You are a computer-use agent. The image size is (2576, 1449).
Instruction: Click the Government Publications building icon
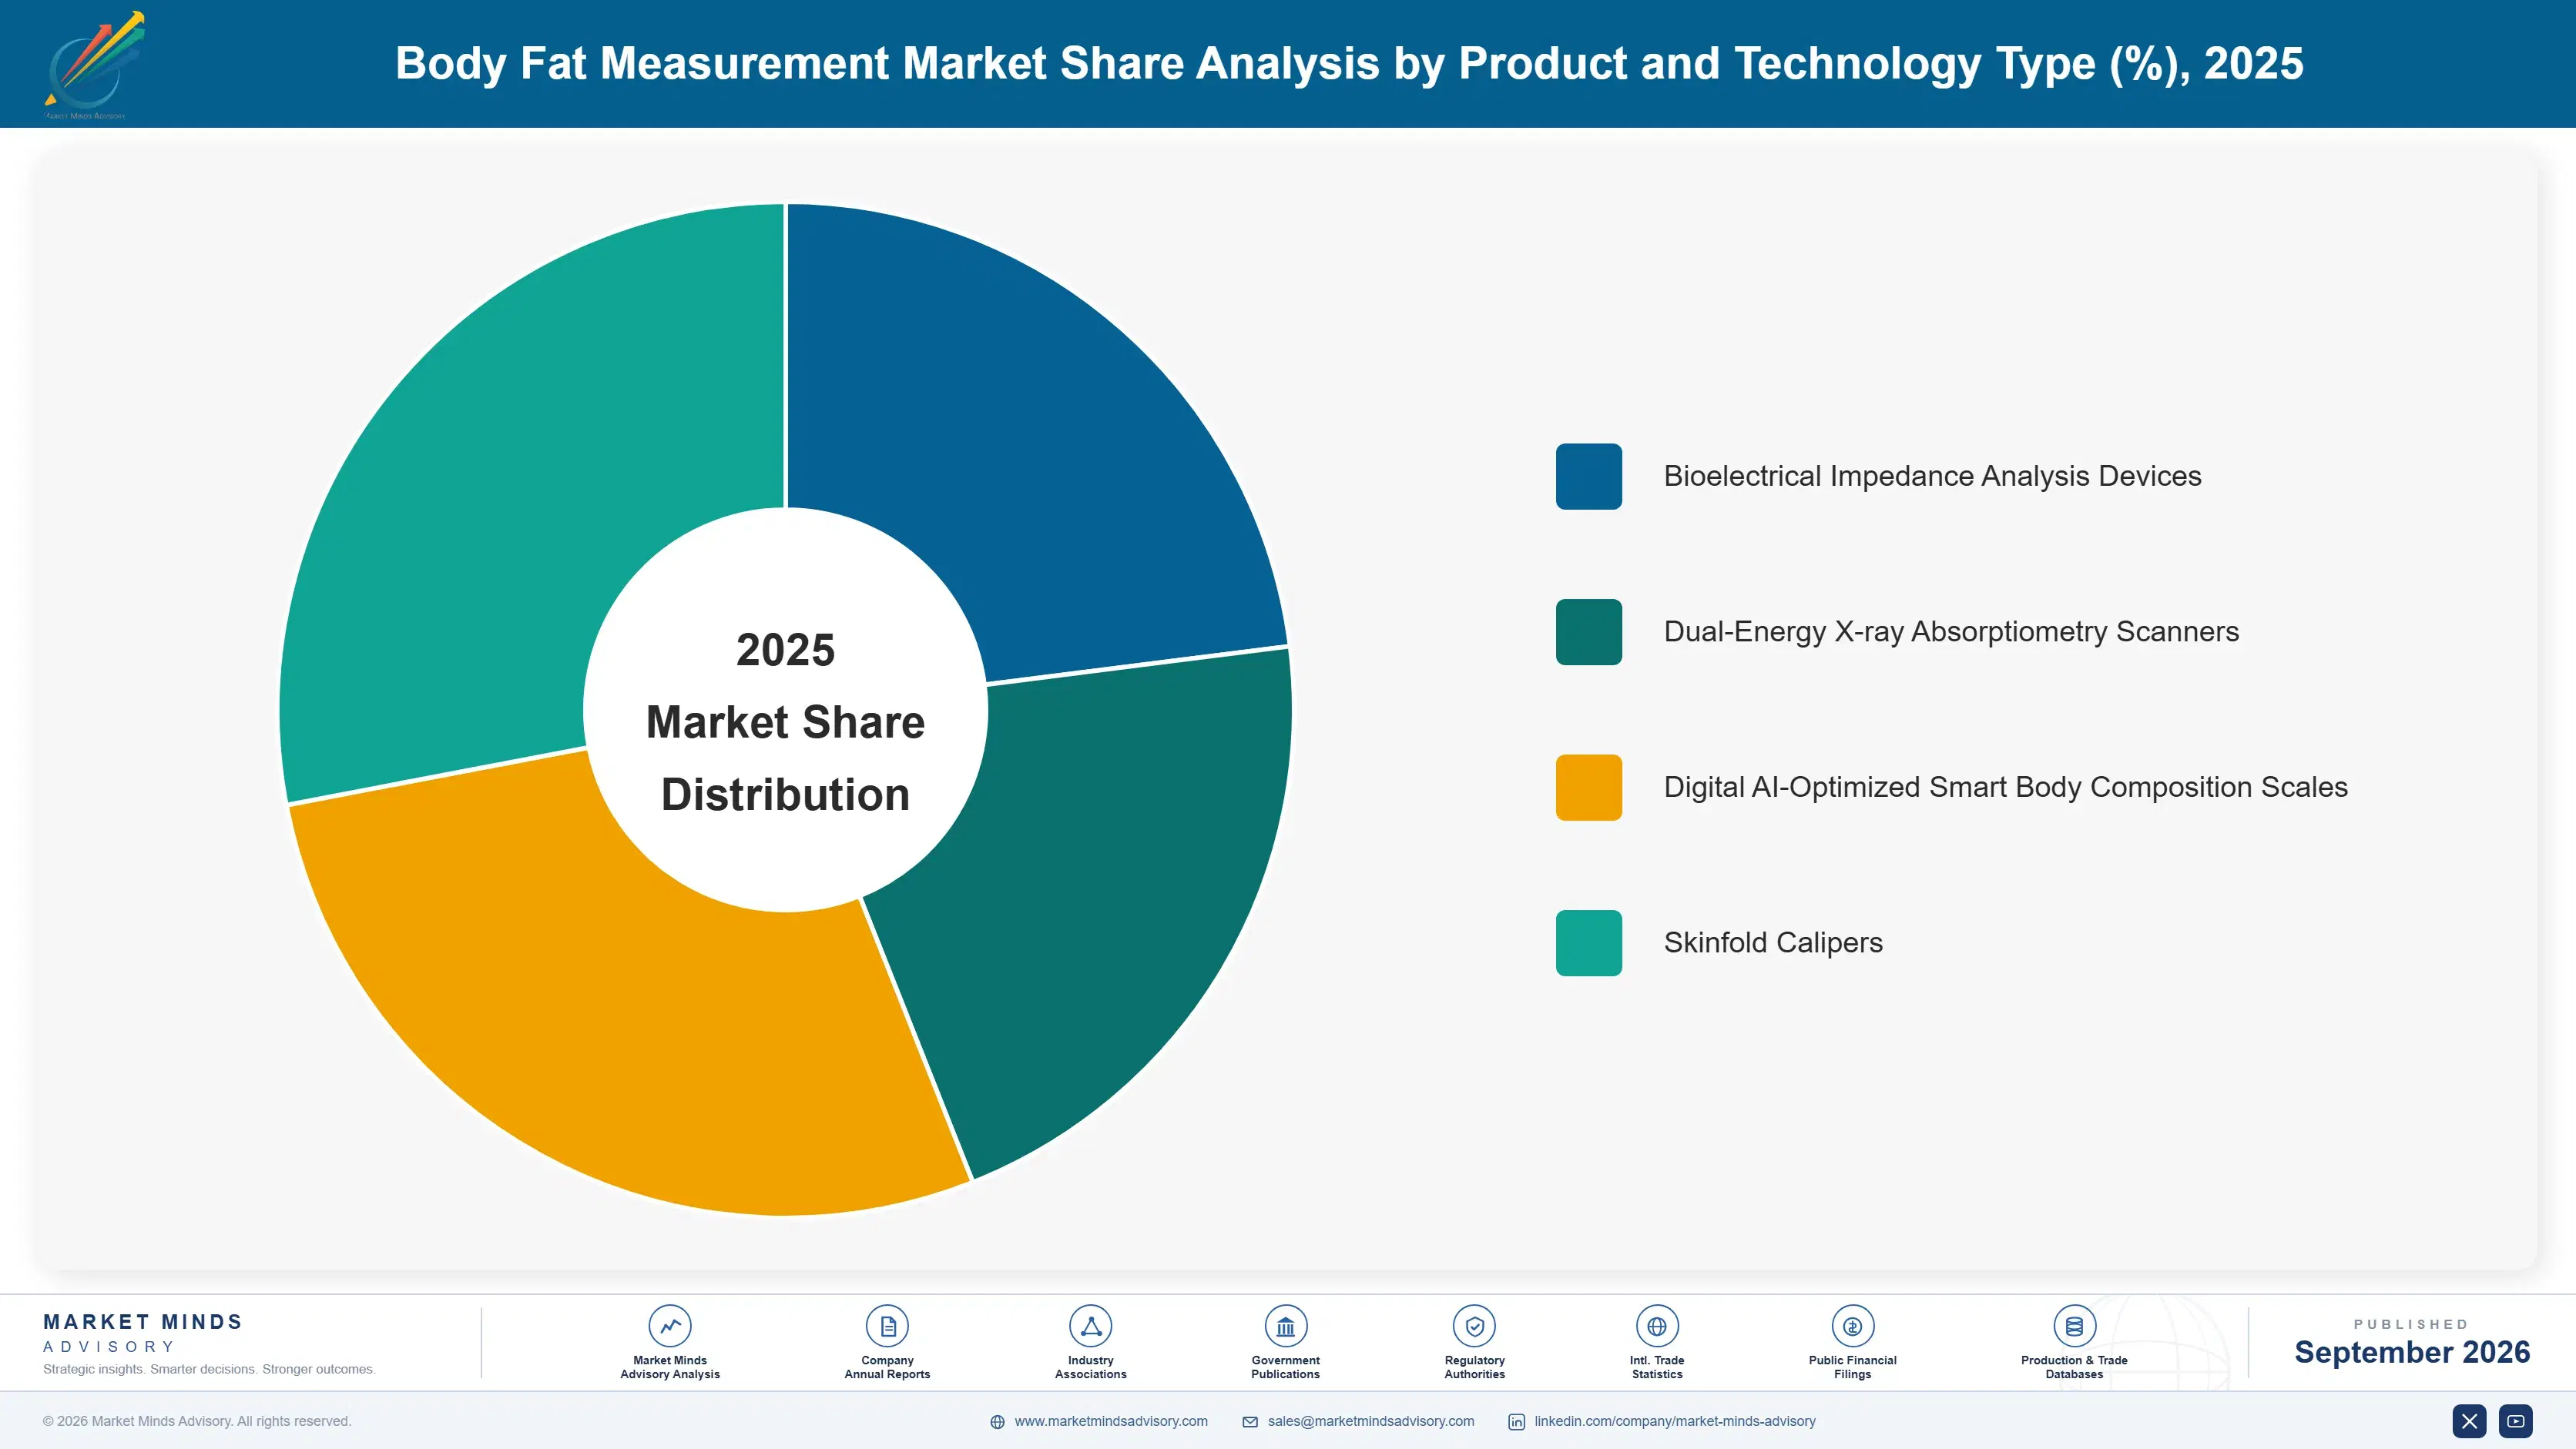1285,1326
